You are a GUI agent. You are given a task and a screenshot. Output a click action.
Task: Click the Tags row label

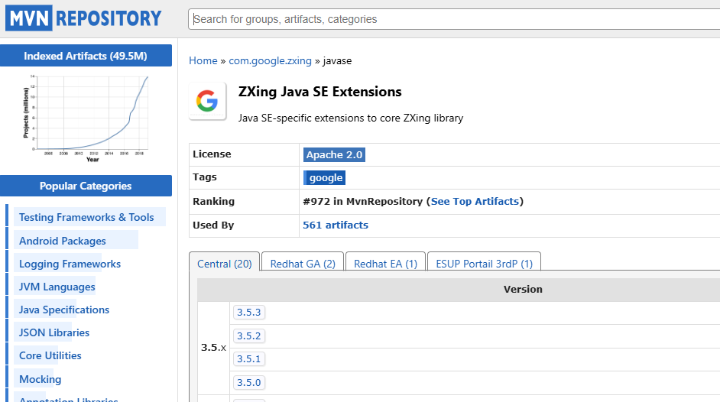(205, 177)
